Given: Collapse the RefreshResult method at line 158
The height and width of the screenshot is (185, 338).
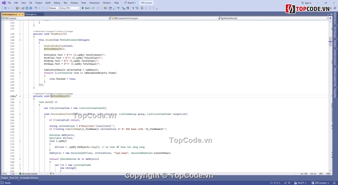Looking at the screenshot, I should pyautogui.click(x=20, y=96).
